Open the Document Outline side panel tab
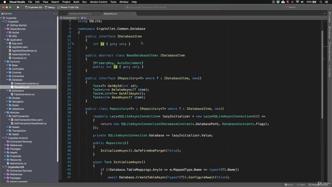The width and height of the screenshot is (332, 187). [x=330, y=51]
